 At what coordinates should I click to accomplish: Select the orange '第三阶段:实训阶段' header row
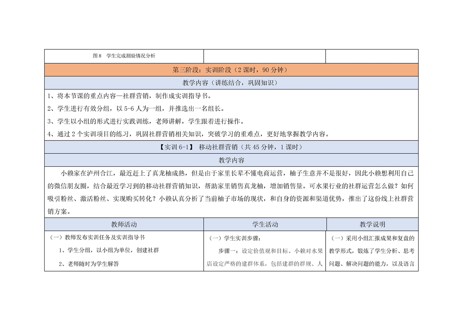click(231, 69)
